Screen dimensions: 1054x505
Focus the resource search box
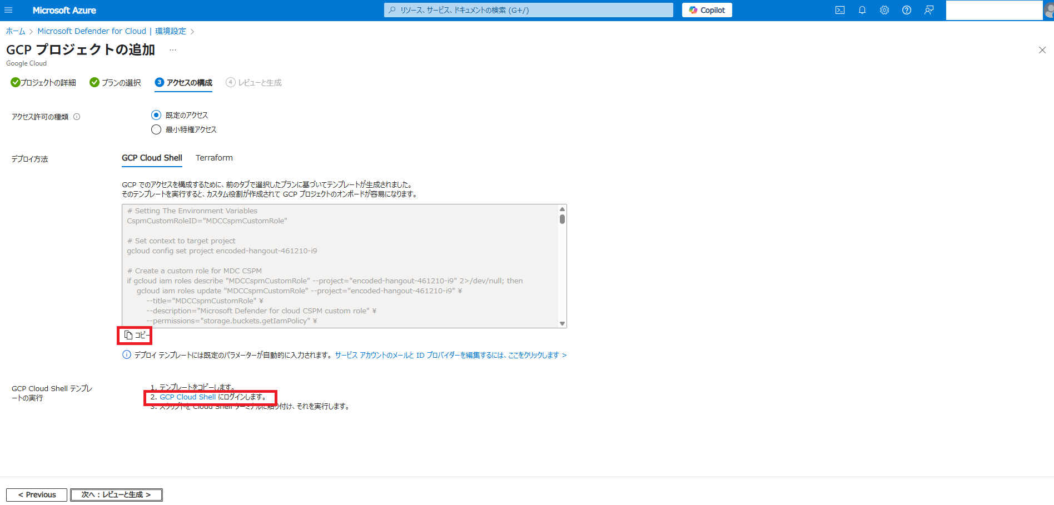[x=528, y=10]
